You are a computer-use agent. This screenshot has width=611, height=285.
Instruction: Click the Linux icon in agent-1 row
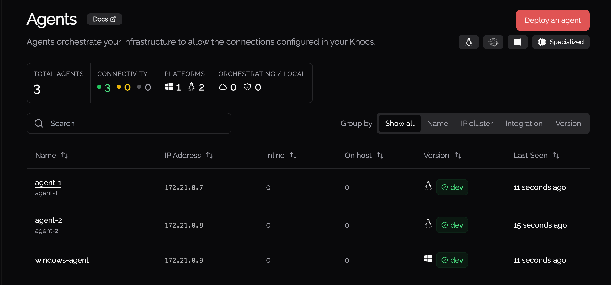pos(428,186)
